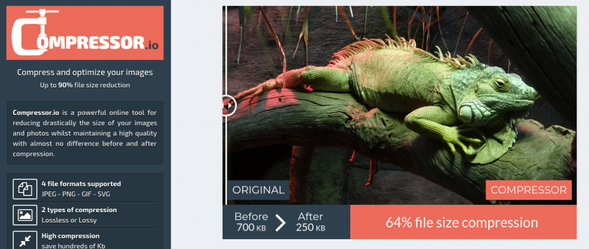This screenshot has height=249, width=589.
Task: Click the '4 file formats supported' heading
Action: (x=81, y=183)
